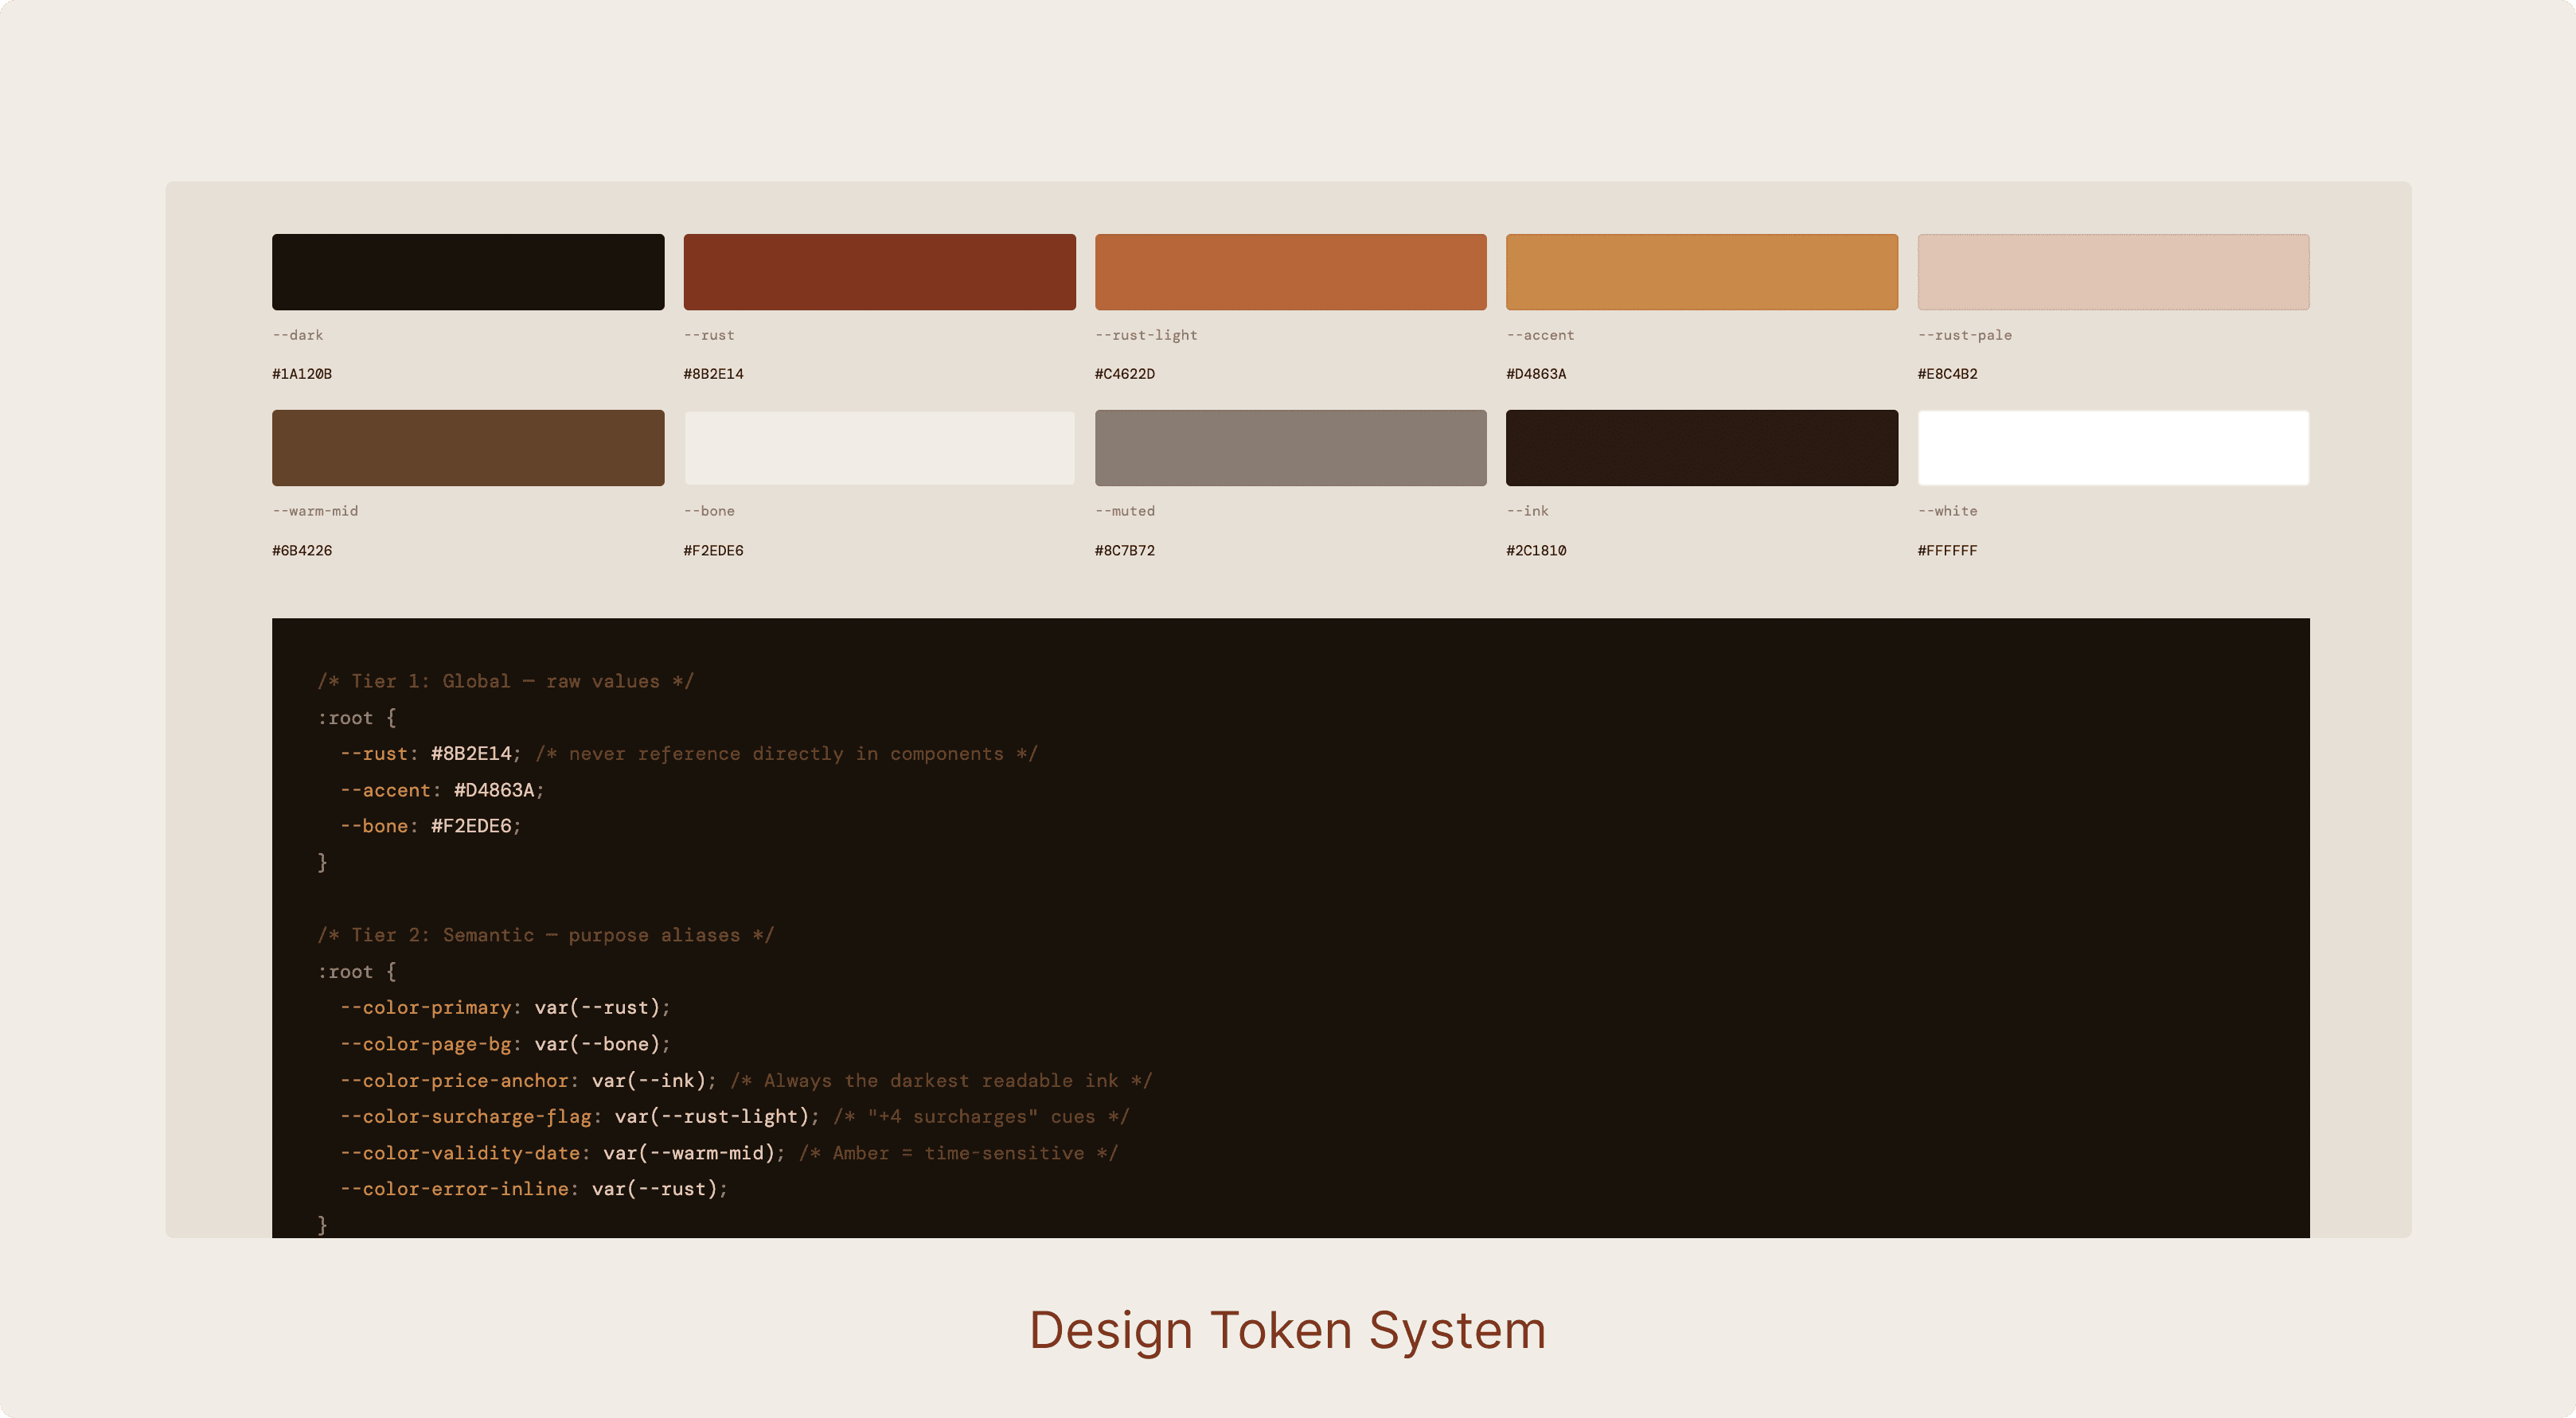Click the --color-surcharge-flag code line
The image size is (2576, 1418).
(580, 1116)
